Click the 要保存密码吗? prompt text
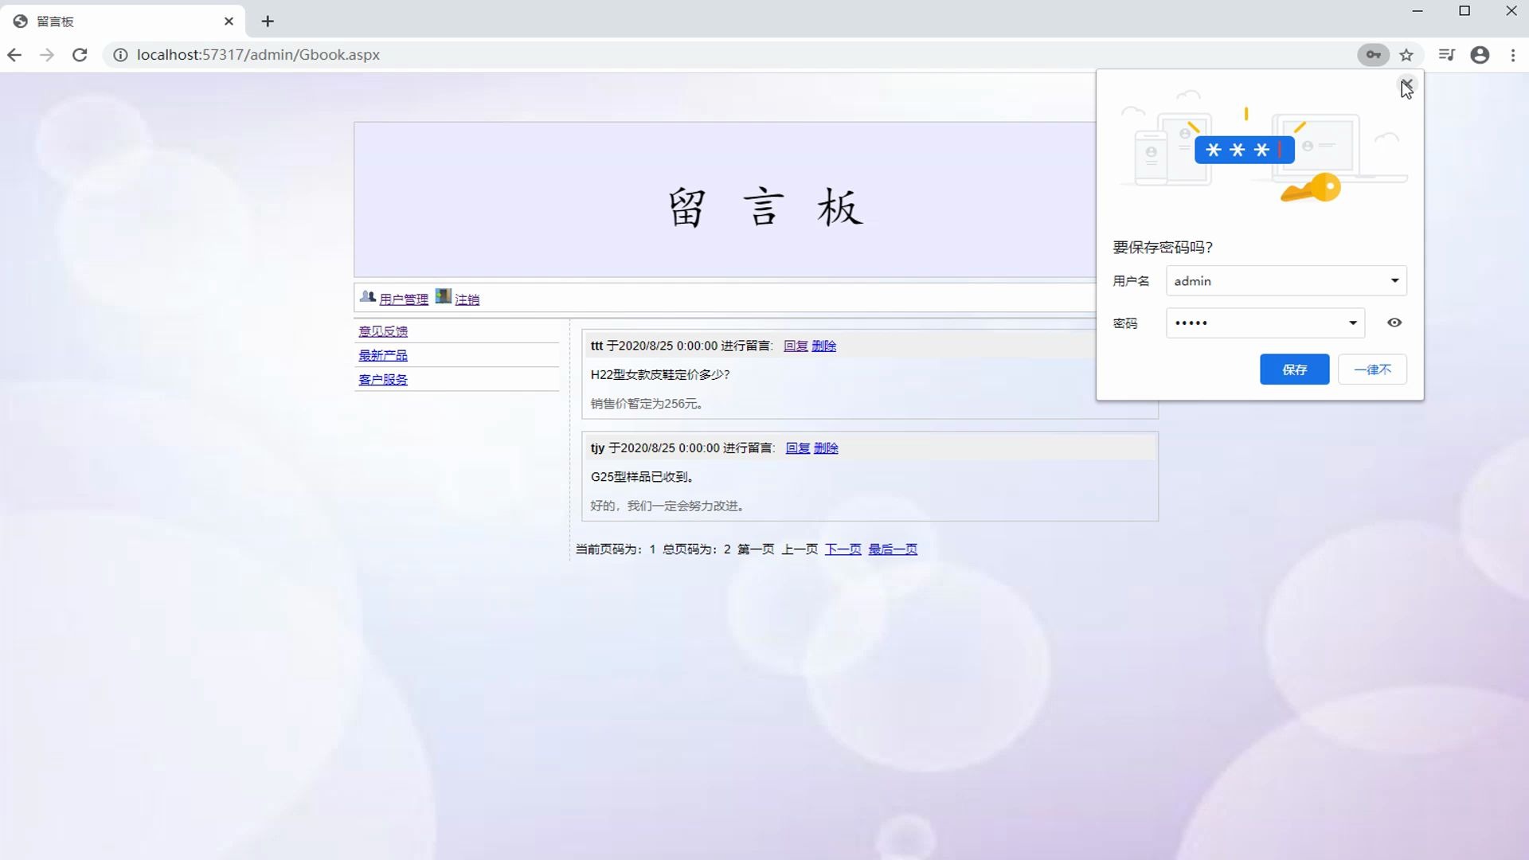Screen dimensions: 1529x860 point(1163,248)
